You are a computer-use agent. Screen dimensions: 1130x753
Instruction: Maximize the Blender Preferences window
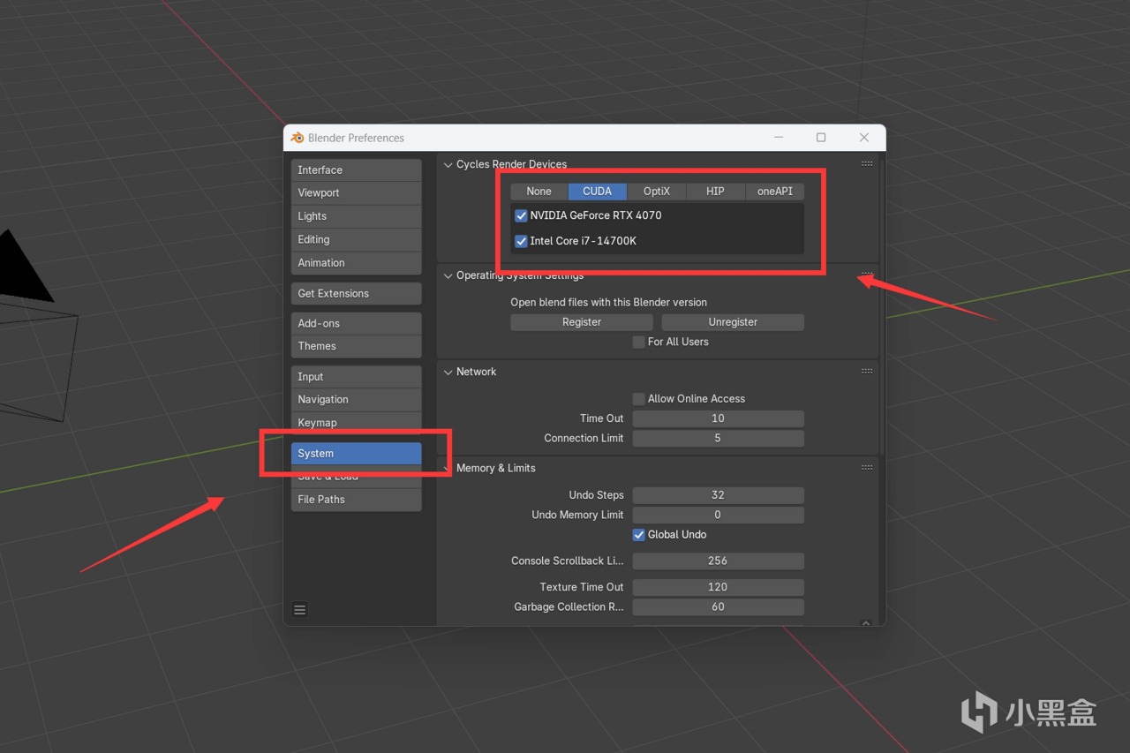pos(821,138)
